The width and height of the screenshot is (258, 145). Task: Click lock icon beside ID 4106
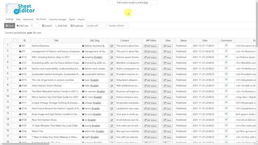20,131
